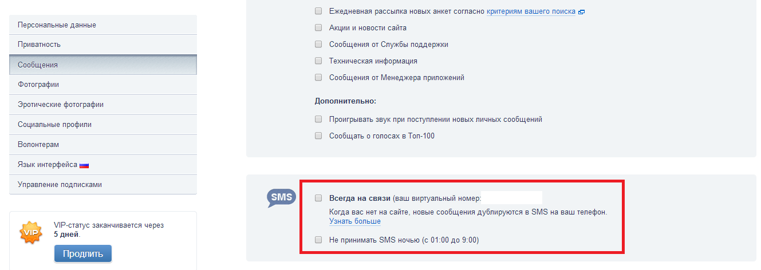Toggle Сообщать о голосах в Топ-100
The width and height of the screenshot is (761, 270).
pos(318,136)
